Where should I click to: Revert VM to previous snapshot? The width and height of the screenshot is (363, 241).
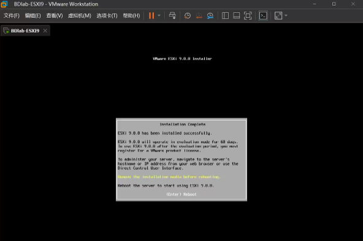pos(199,16)
